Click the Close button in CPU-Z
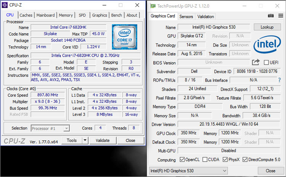Image resolution: width=286 pixels, height=177 pixels. (130, 140)
